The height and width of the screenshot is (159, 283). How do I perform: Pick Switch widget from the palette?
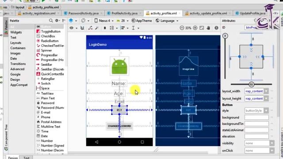pyautogui.click(x=44, y=83)
